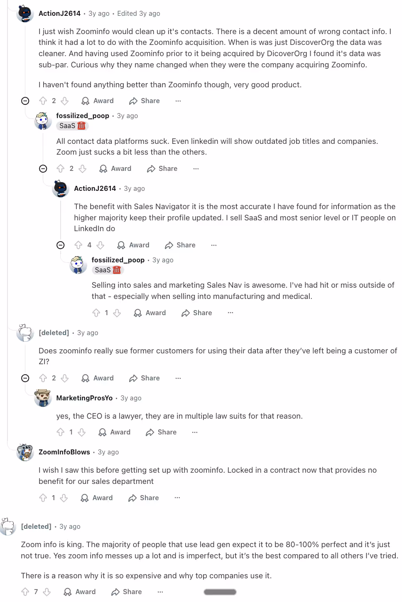This screenshot has height=602, width=402.
Task: Open more options menu on ActionJ2614's top comment
Action: point(178,101)
